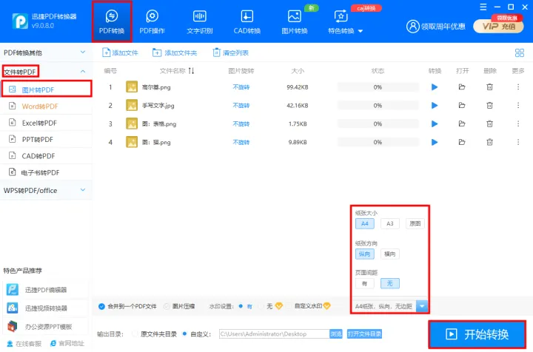Image resolution: width=533 pixels, height=352 pixels.
Task: Open more options for 高尔基.png
Action: pyautogui.click(x=518, y=87)
